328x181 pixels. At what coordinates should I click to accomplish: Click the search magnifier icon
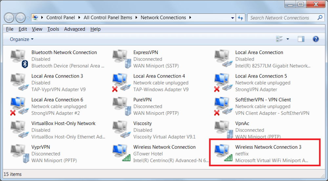tap(320, 18)
